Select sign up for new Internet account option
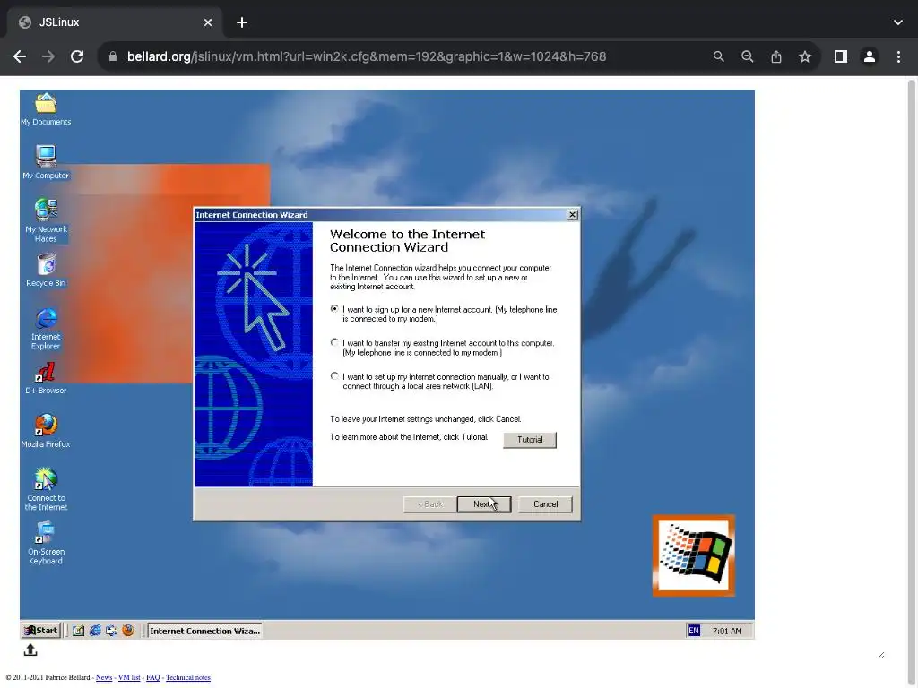 [x=334, y=308]
